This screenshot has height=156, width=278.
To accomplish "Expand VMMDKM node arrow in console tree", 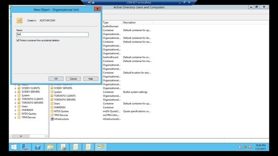I will [15, 110].
